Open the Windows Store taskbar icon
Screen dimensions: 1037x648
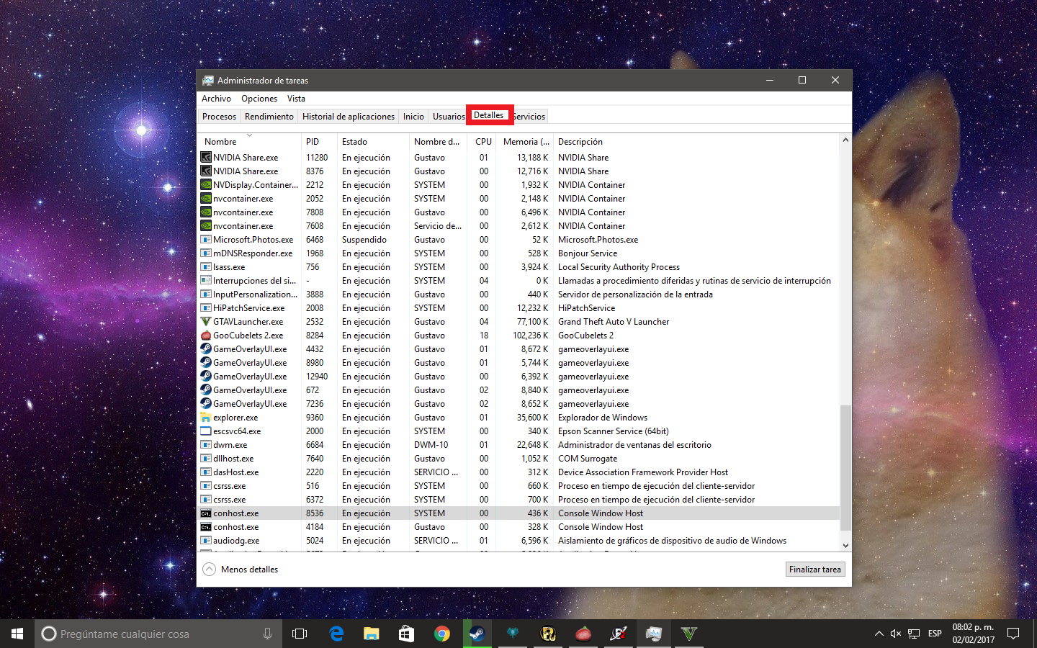pos(406,634)
